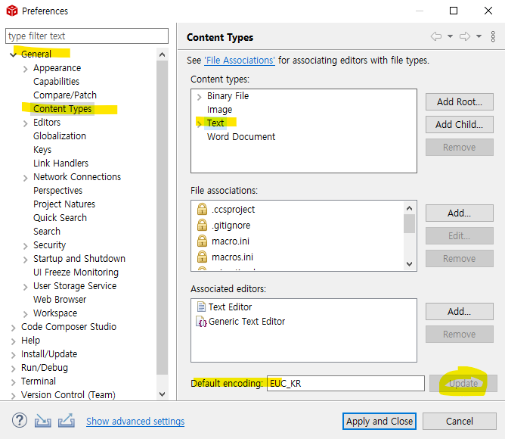Expand the Editors tree node
The image size is (505, 439).
[26, 123]
